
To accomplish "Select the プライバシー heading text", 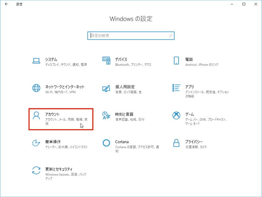I will [194, 142].
